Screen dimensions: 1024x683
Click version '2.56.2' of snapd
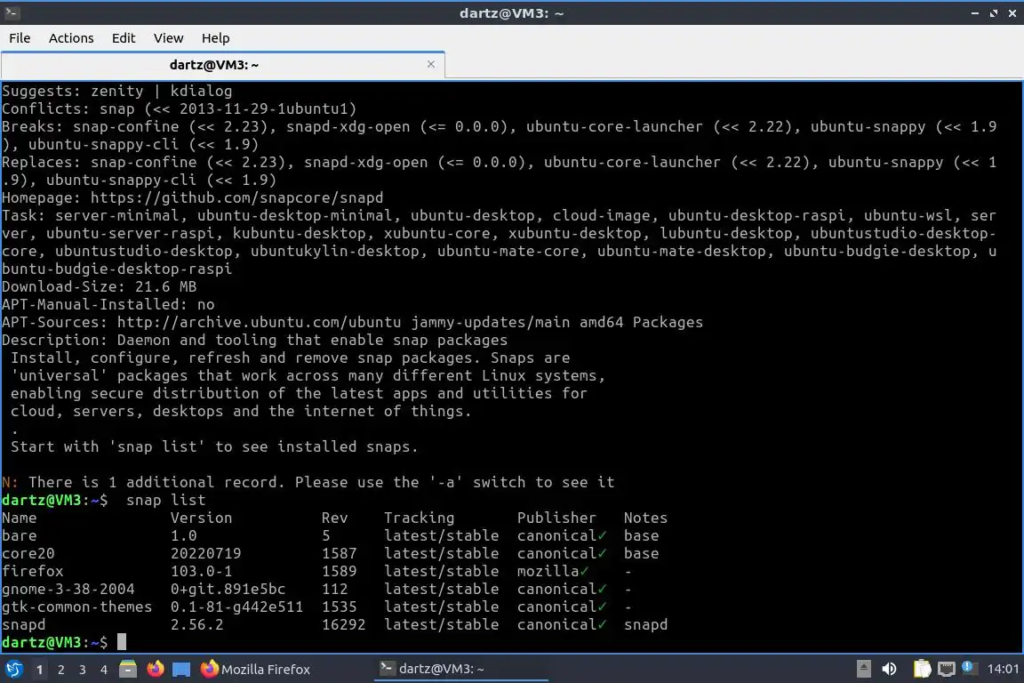coord(196,625)
